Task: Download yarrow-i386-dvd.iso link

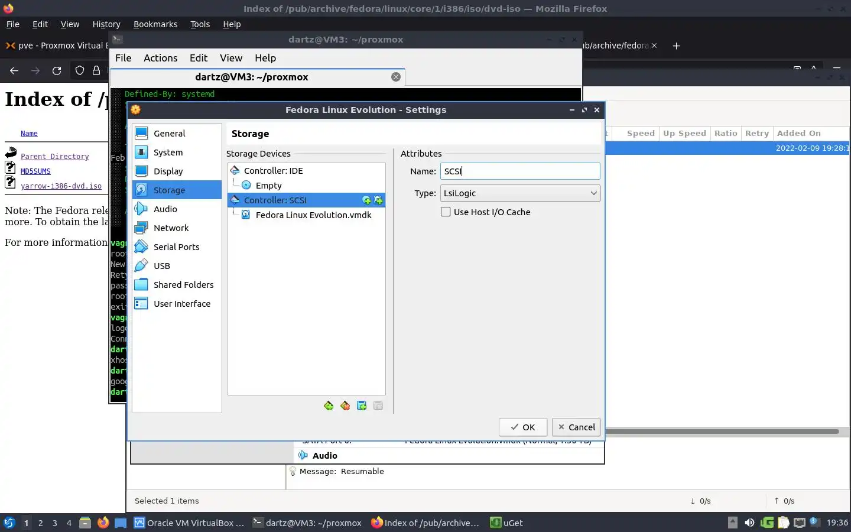Action: click(x=61, y=186)
